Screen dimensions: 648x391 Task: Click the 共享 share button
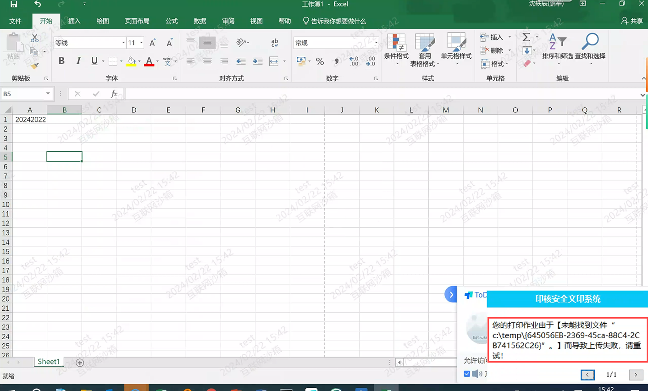point(632,21)
